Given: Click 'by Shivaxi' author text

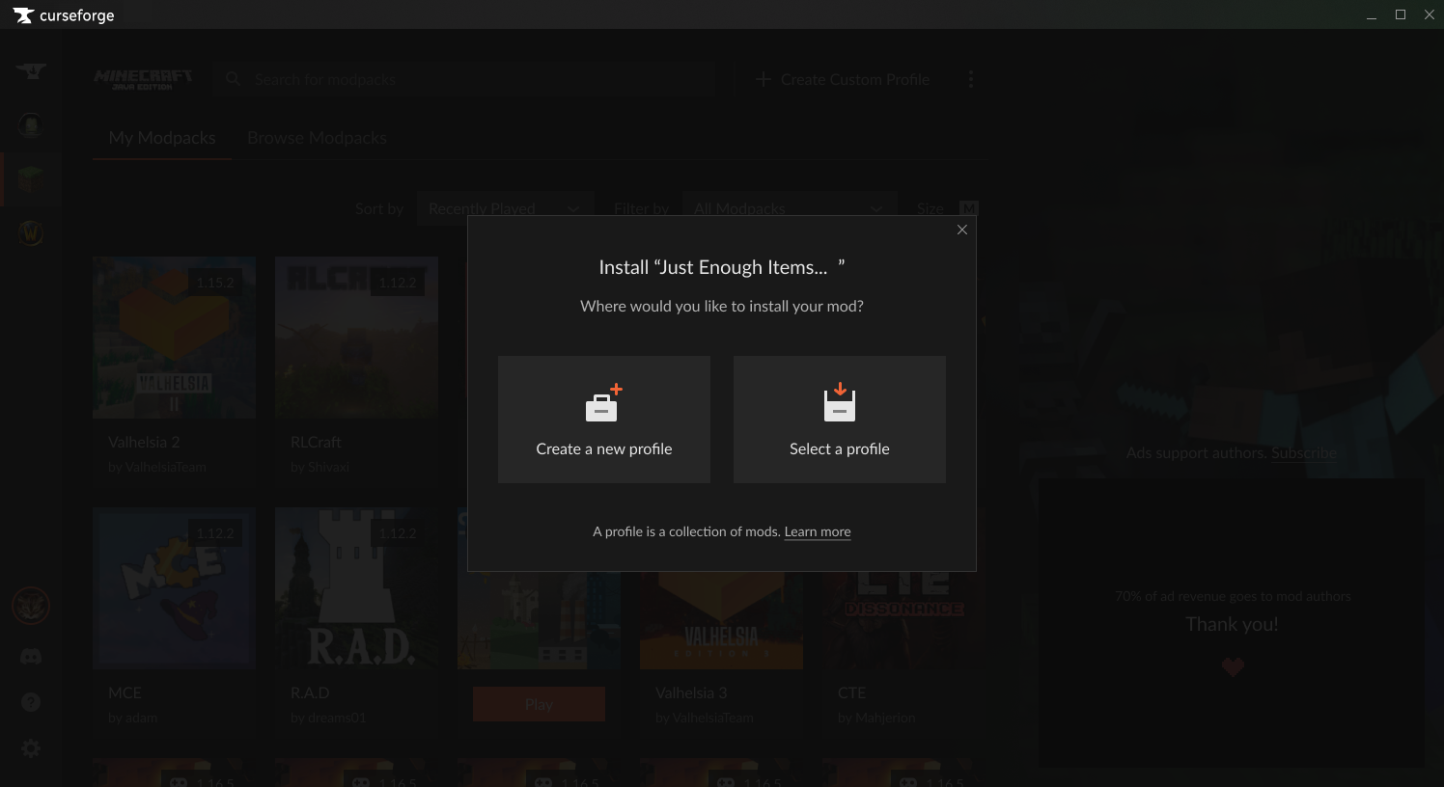Looking at the screenshot, I should [x=319, y=467].
